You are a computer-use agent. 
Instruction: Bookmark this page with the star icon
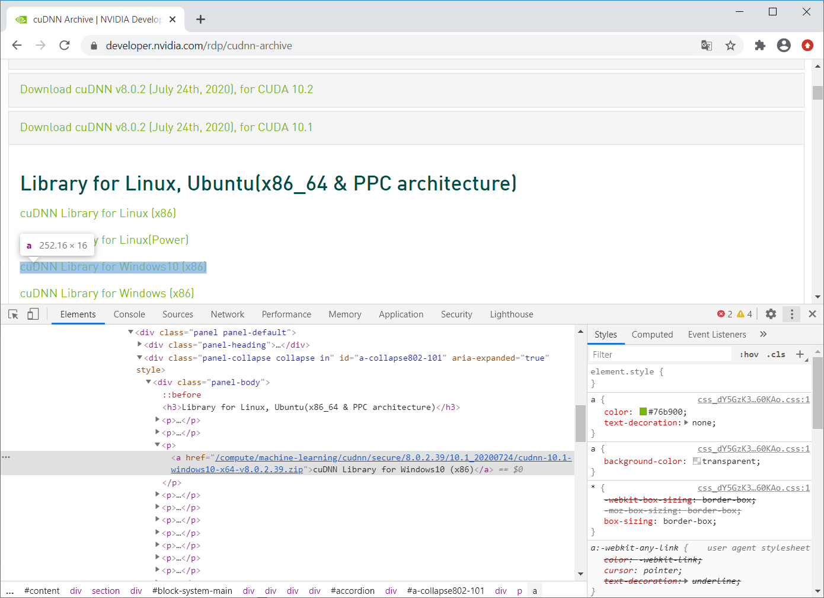(730, 46)
